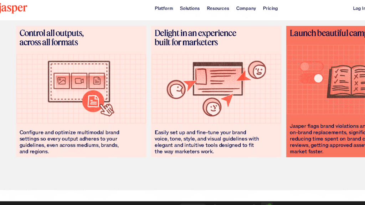Open the Platform dropdown menu

click(164, 8)
